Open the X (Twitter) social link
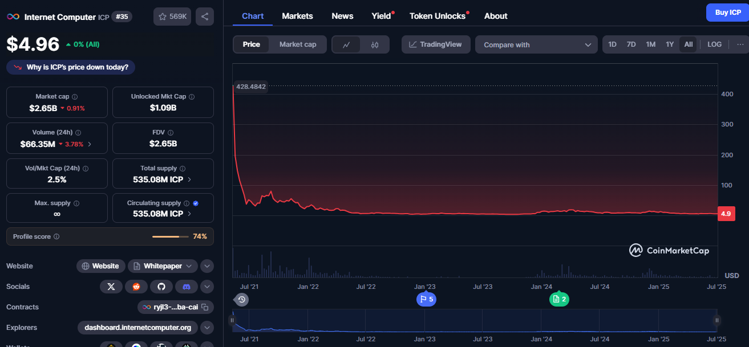Viewport: 749px width, 347px height. 111,287
